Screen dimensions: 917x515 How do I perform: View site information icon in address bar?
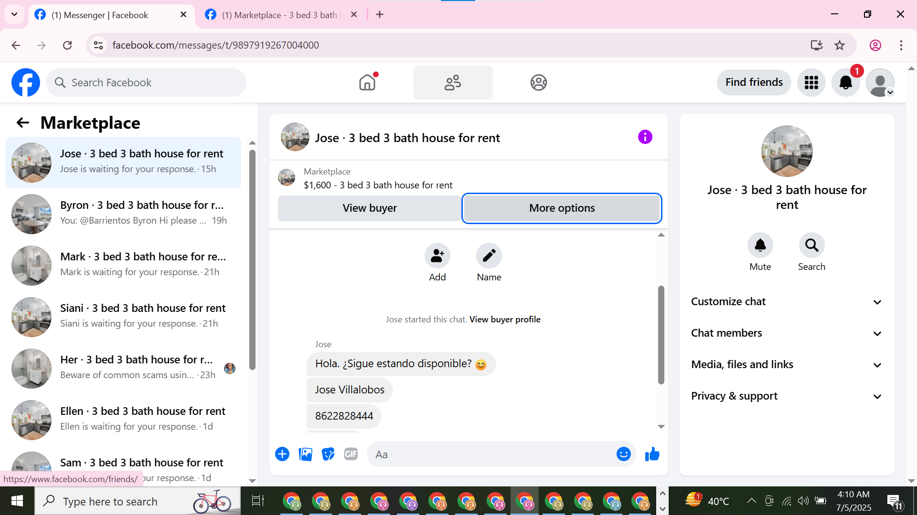pyautogui.click(x=98, y=45)
